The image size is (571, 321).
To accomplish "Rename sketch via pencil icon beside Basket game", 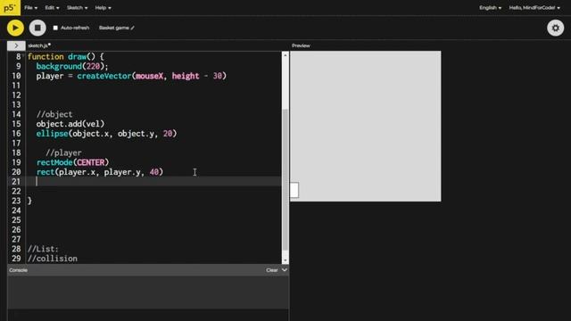I will [x=132, y=28].
